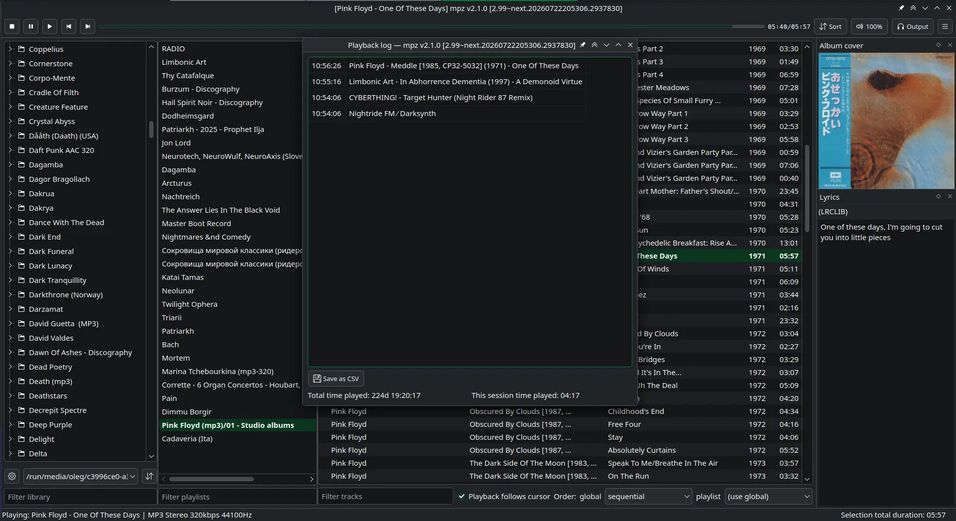Viewport: 956px width, 521px height.
Task: Click the 100% volume button
Action: [x=869, y=26]
